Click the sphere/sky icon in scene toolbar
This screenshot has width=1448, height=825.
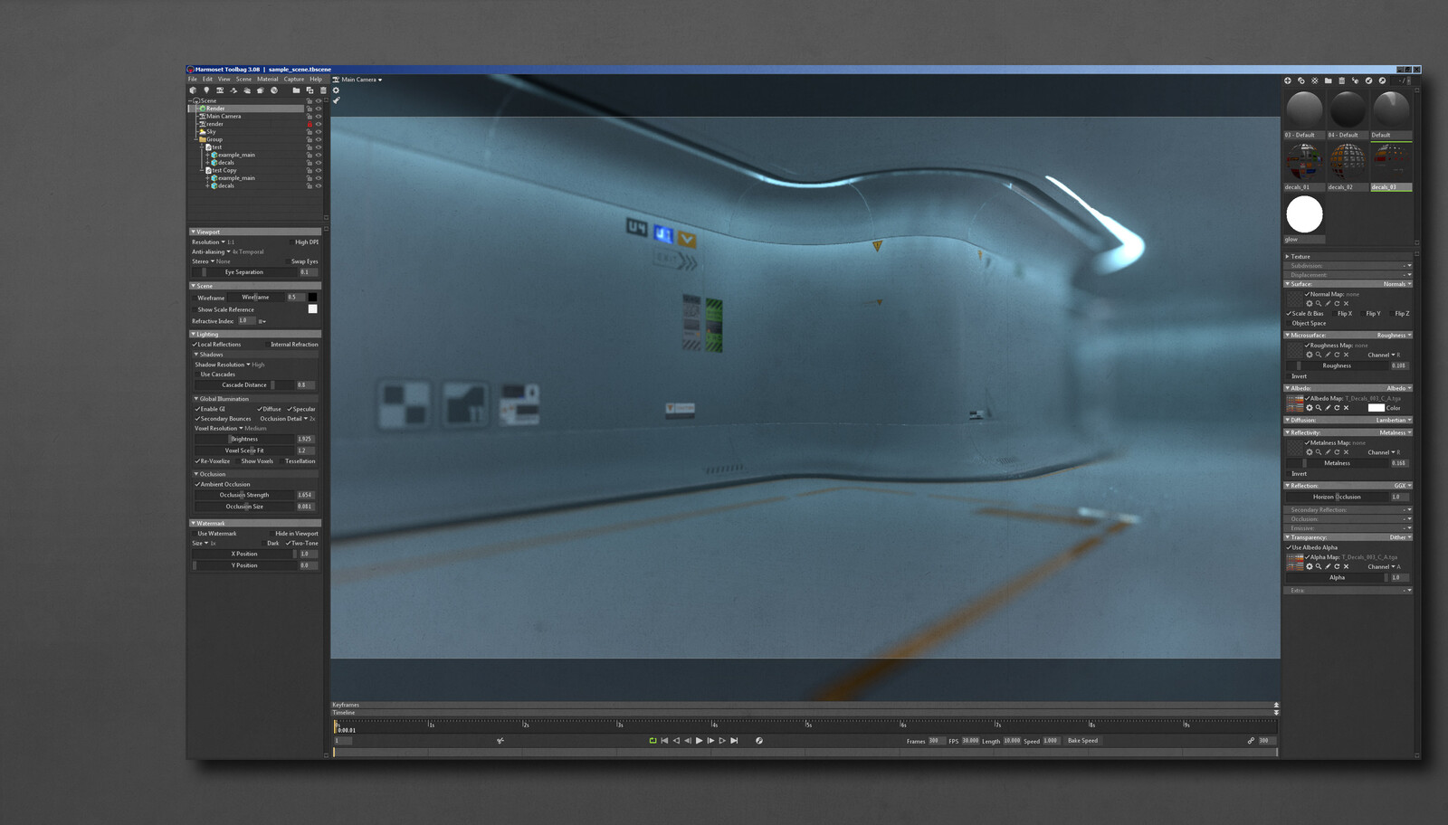click(274, 90)
